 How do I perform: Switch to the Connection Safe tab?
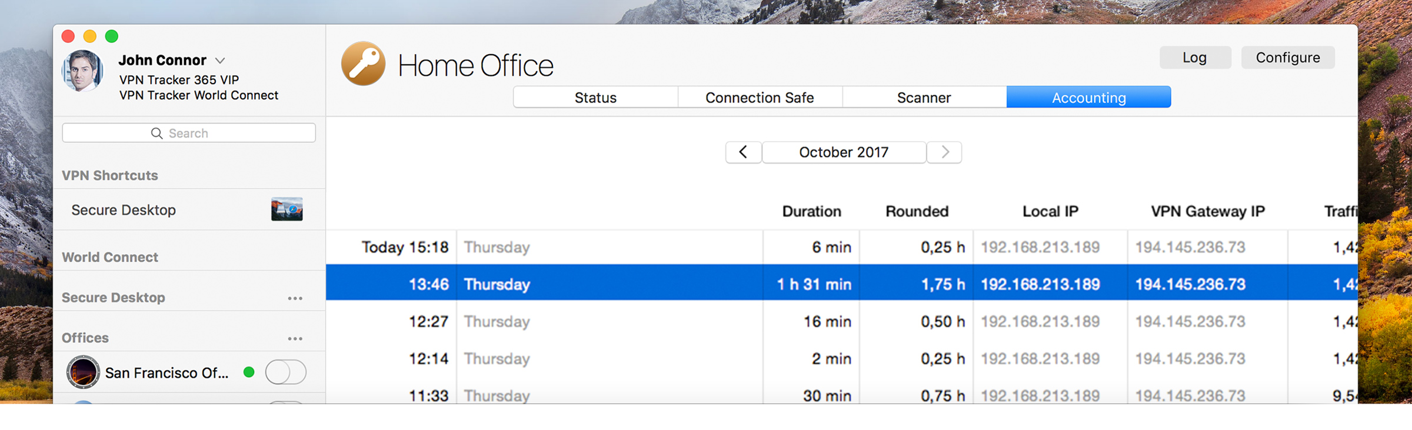click(760, 98)
